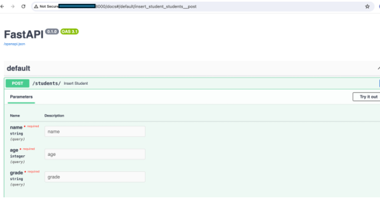Collapse the default section header
Image resolution: width=380 pixels, height=199 pixels.
pos(192,68)
